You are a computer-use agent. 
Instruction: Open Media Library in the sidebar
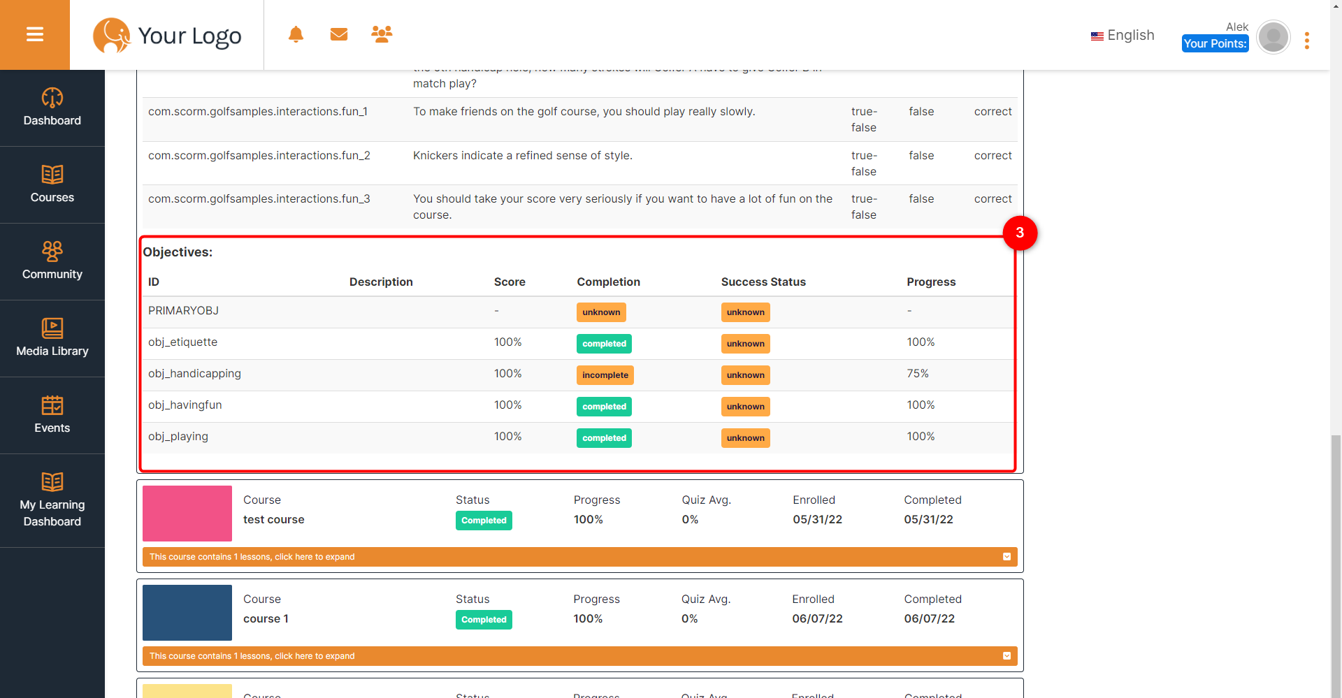point(52,339)
